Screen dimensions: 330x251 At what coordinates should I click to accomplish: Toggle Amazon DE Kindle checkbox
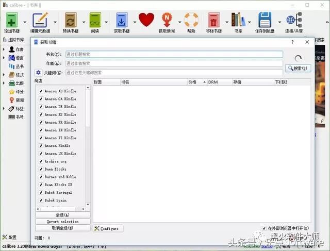click(x=41, y=107)
